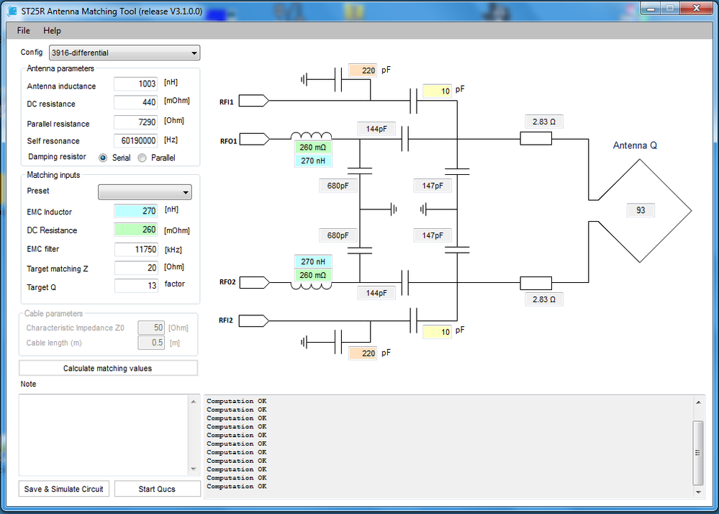This screenshot has width=719, height=514.
Task: Click the lower 270 nH blue label
Action: [x=313, y=262]
